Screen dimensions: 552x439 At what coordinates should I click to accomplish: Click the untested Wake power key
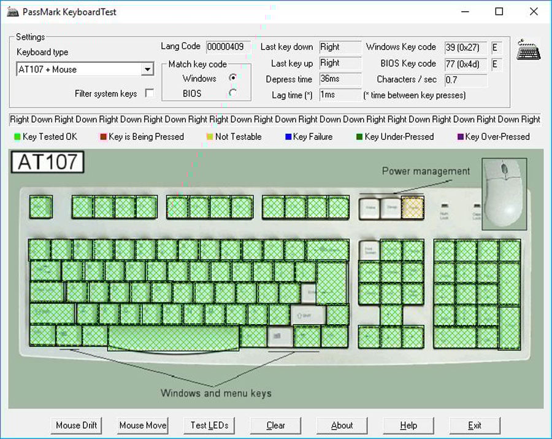(370, 209)
